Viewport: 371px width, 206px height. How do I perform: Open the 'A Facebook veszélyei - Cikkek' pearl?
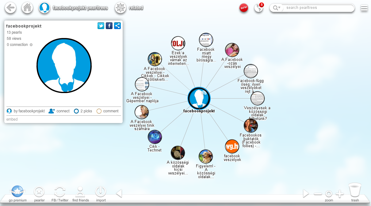click(x=155, y=59)
